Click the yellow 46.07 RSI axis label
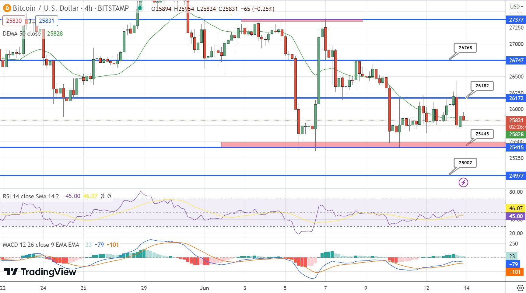The height and width of the screenshot is (293, 526). click(516, 208)
